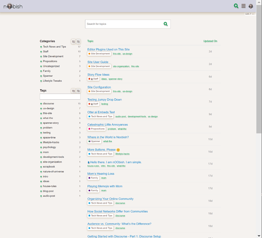
Task: Open Mom's Hearing Loss topic
Action: pyautogui.click(x=101, y=174)
